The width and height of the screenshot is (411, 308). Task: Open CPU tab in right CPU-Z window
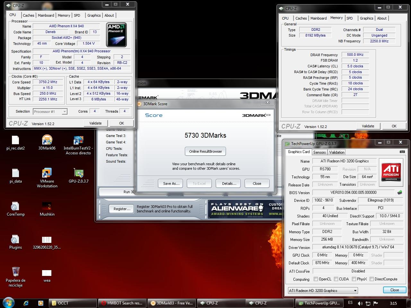[285, 18]
